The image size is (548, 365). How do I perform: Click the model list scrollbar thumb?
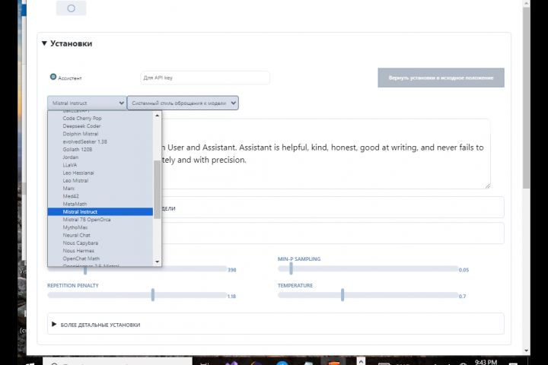click(158, 189)
